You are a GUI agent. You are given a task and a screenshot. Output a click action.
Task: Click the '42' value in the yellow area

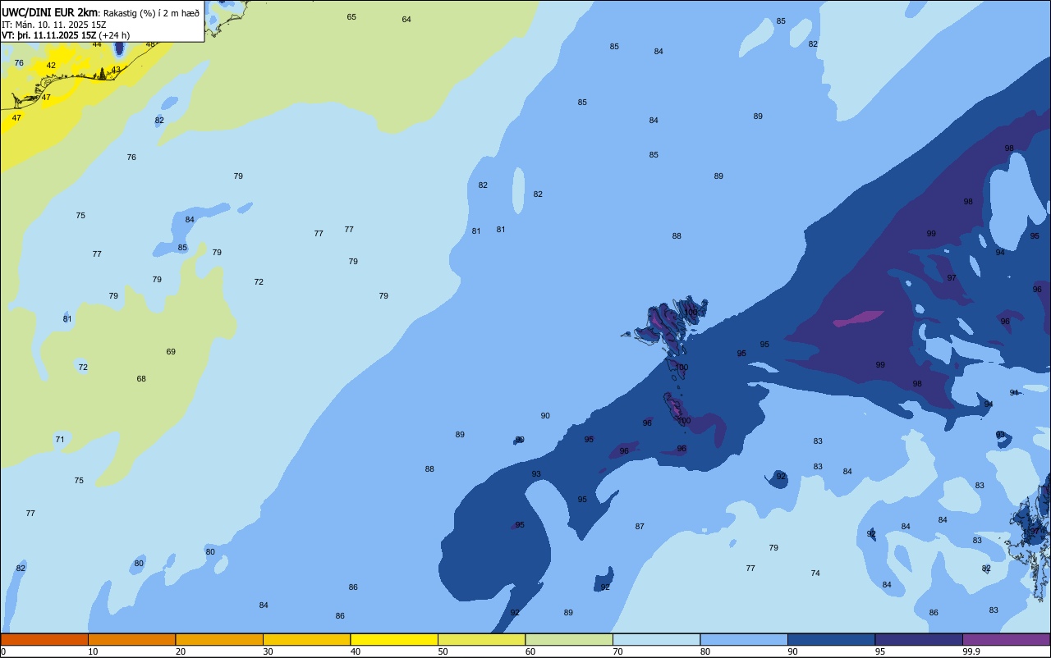51,66
